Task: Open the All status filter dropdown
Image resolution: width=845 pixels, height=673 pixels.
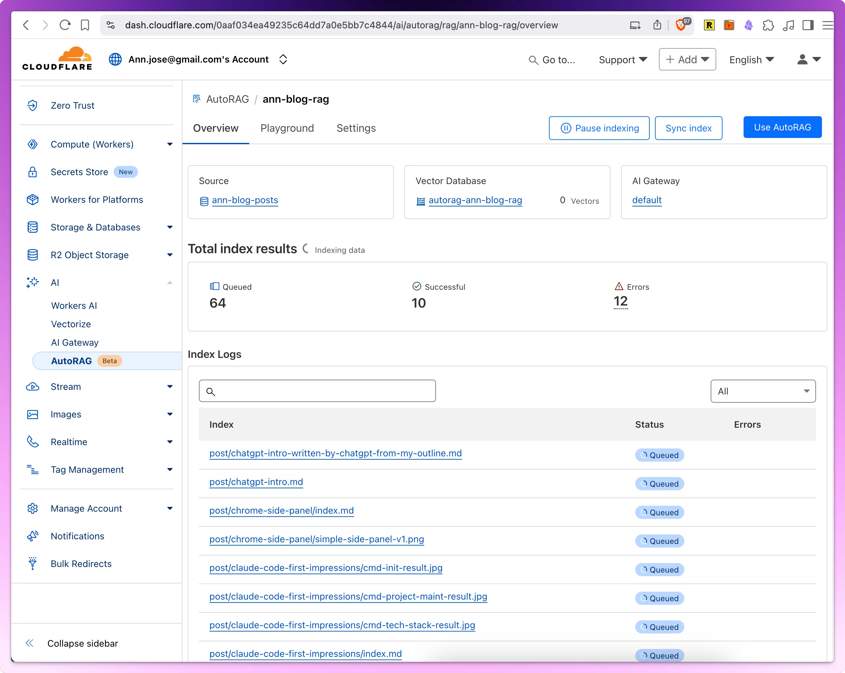Action: [x=763, y=391]
